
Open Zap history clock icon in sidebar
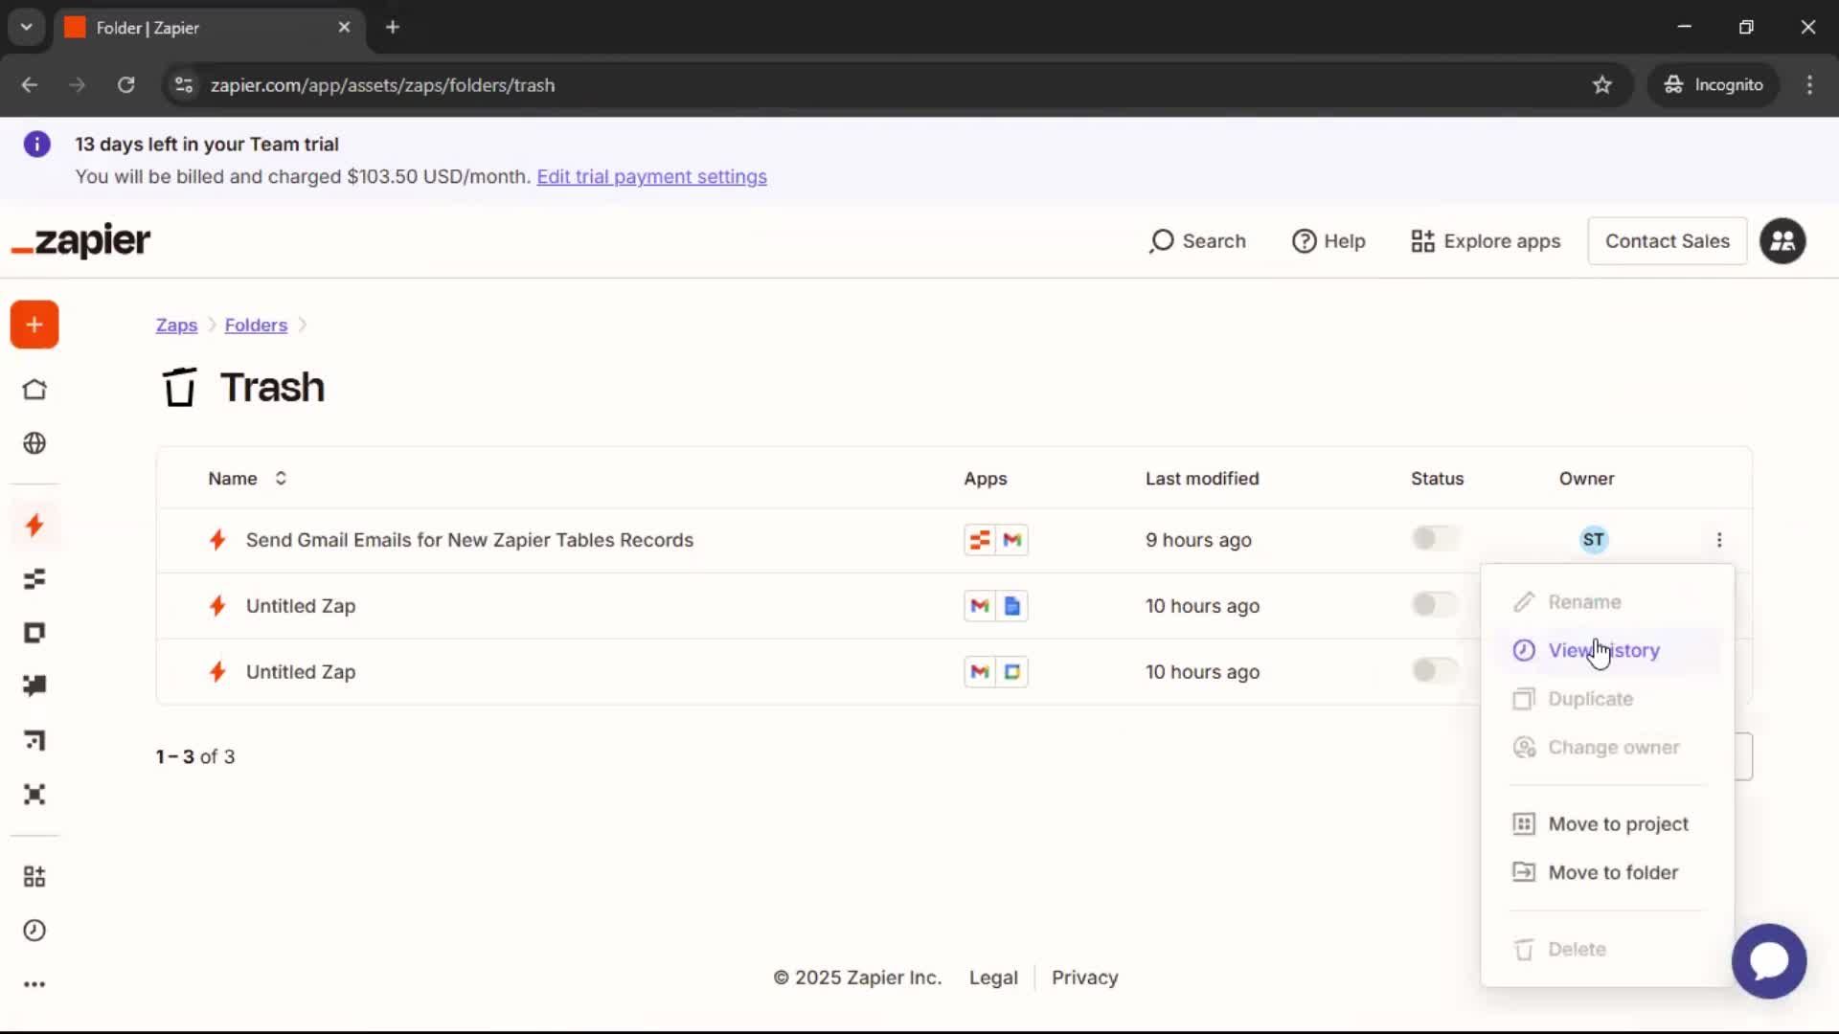point(34,931)
